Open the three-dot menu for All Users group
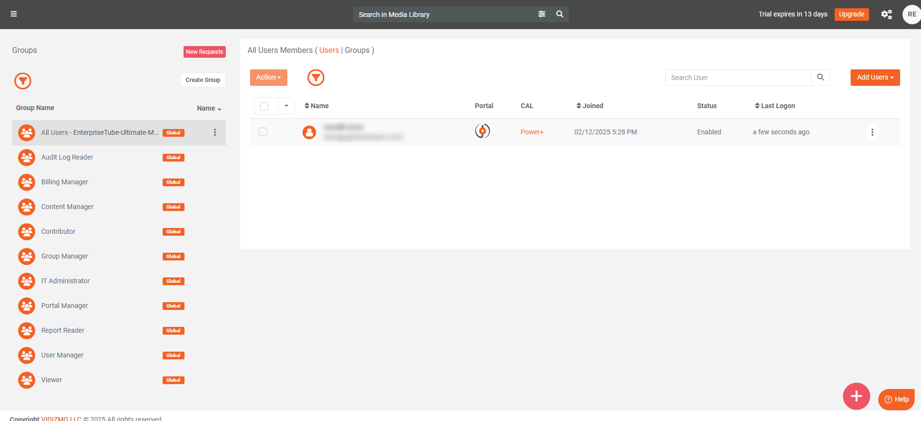Viewport: 921px width, 421px height. click(215, 132)
